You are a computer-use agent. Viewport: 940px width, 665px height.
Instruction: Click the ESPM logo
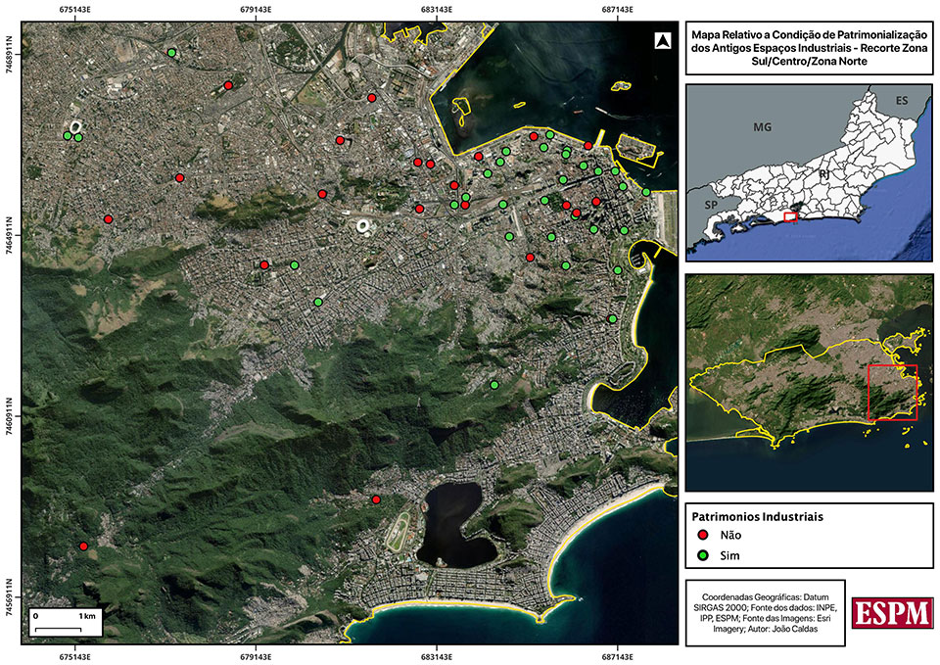click(891, 613)
